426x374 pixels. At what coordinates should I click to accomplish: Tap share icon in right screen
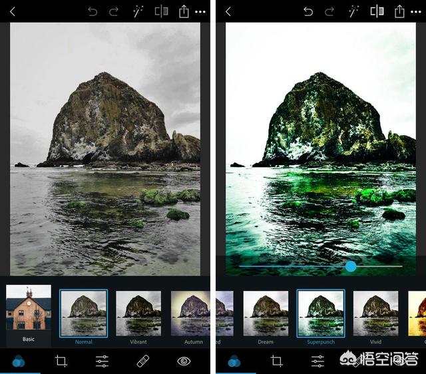[x=399, y=11]
